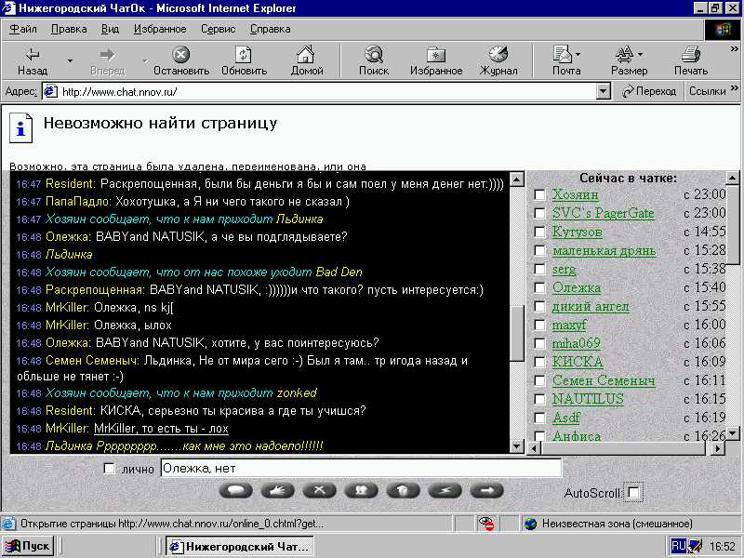Screen dimensions: 744x558
Task: Click the Остановить (Stop) toolbar icon
Action: point(181,60)
